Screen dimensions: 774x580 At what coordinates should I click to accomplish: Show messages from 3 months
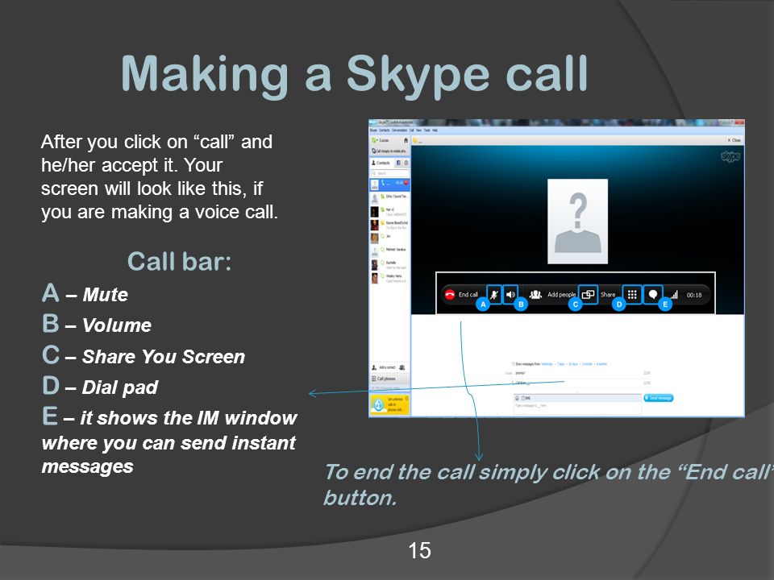tap(588, 364)
